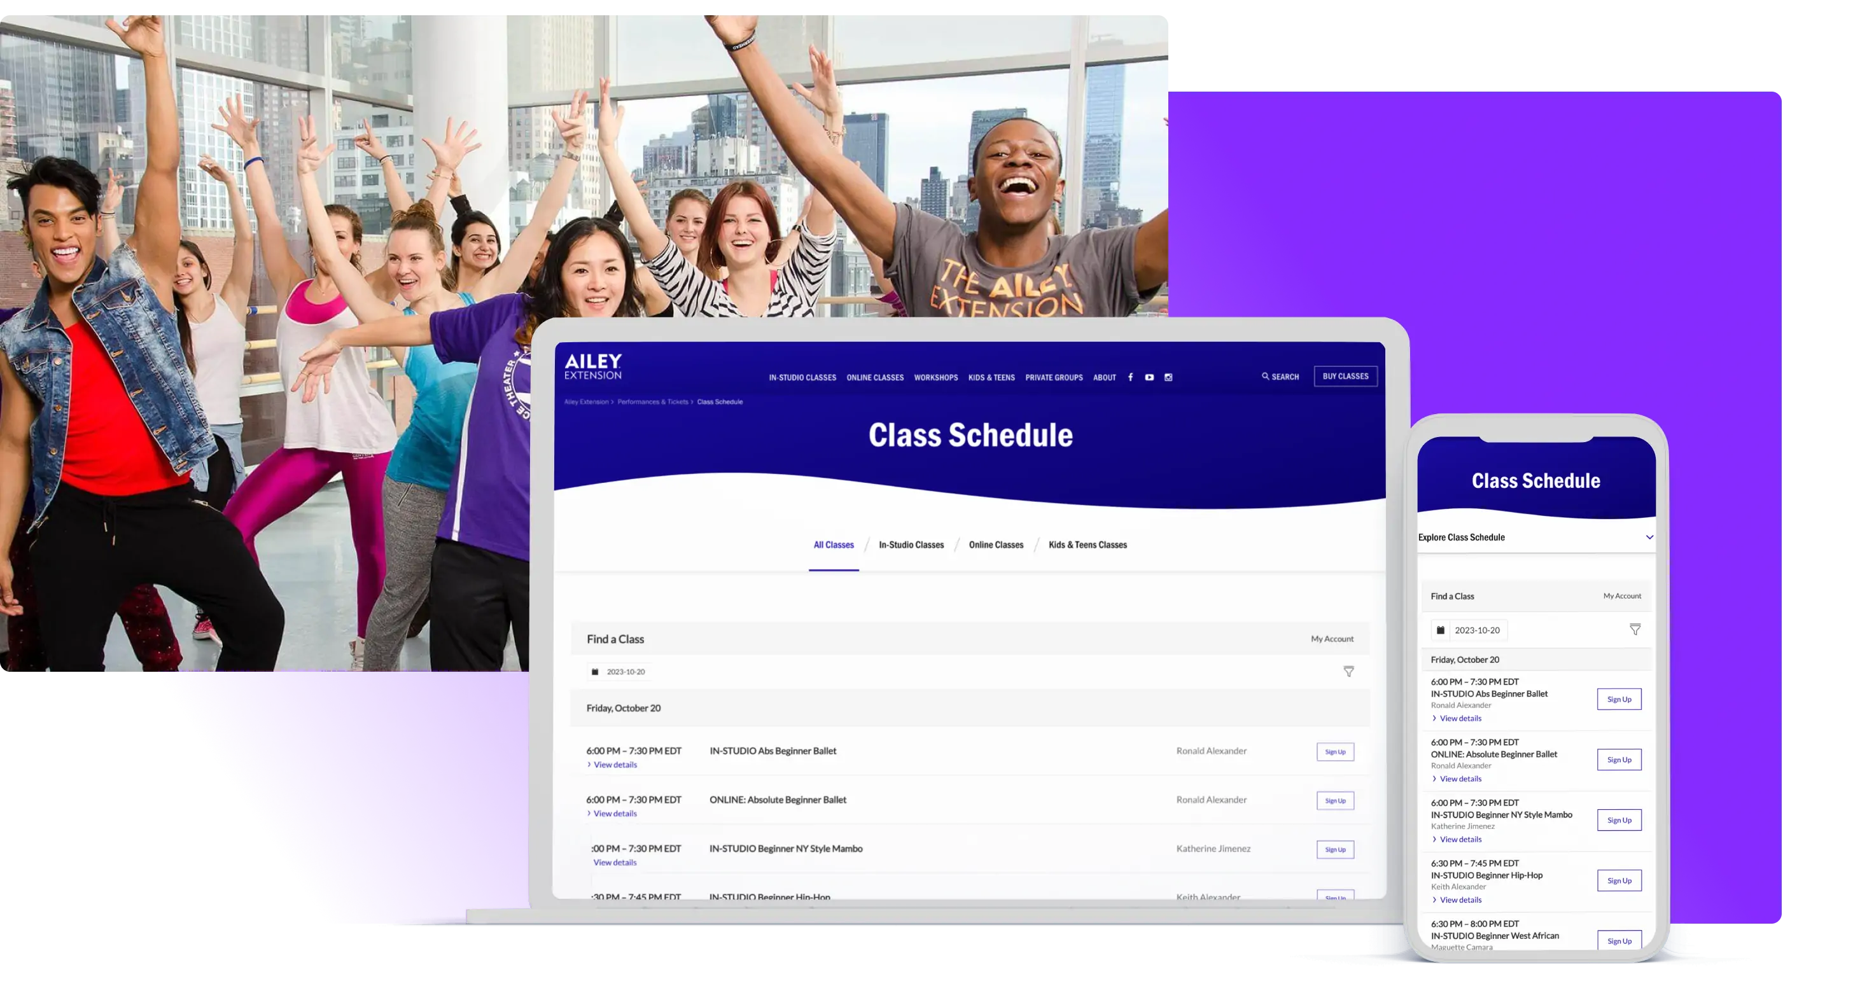
Task: Open the WORKSHOPS menu item
Action: click(x=935, y=377)
